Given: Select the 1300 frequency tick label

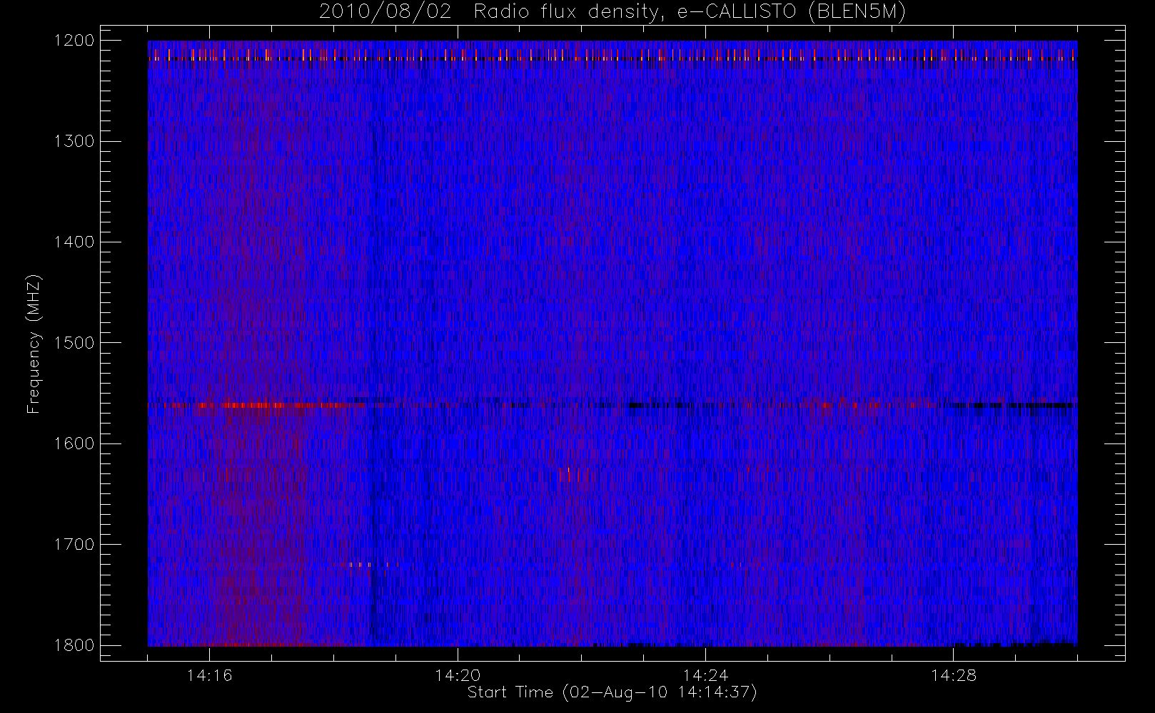Looking at the screenshot, I should pos(74,141).
